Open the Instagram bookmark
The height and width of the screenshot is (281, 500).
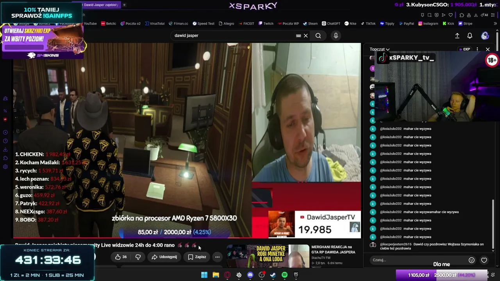pyautogui.click(x=428, y=23)
